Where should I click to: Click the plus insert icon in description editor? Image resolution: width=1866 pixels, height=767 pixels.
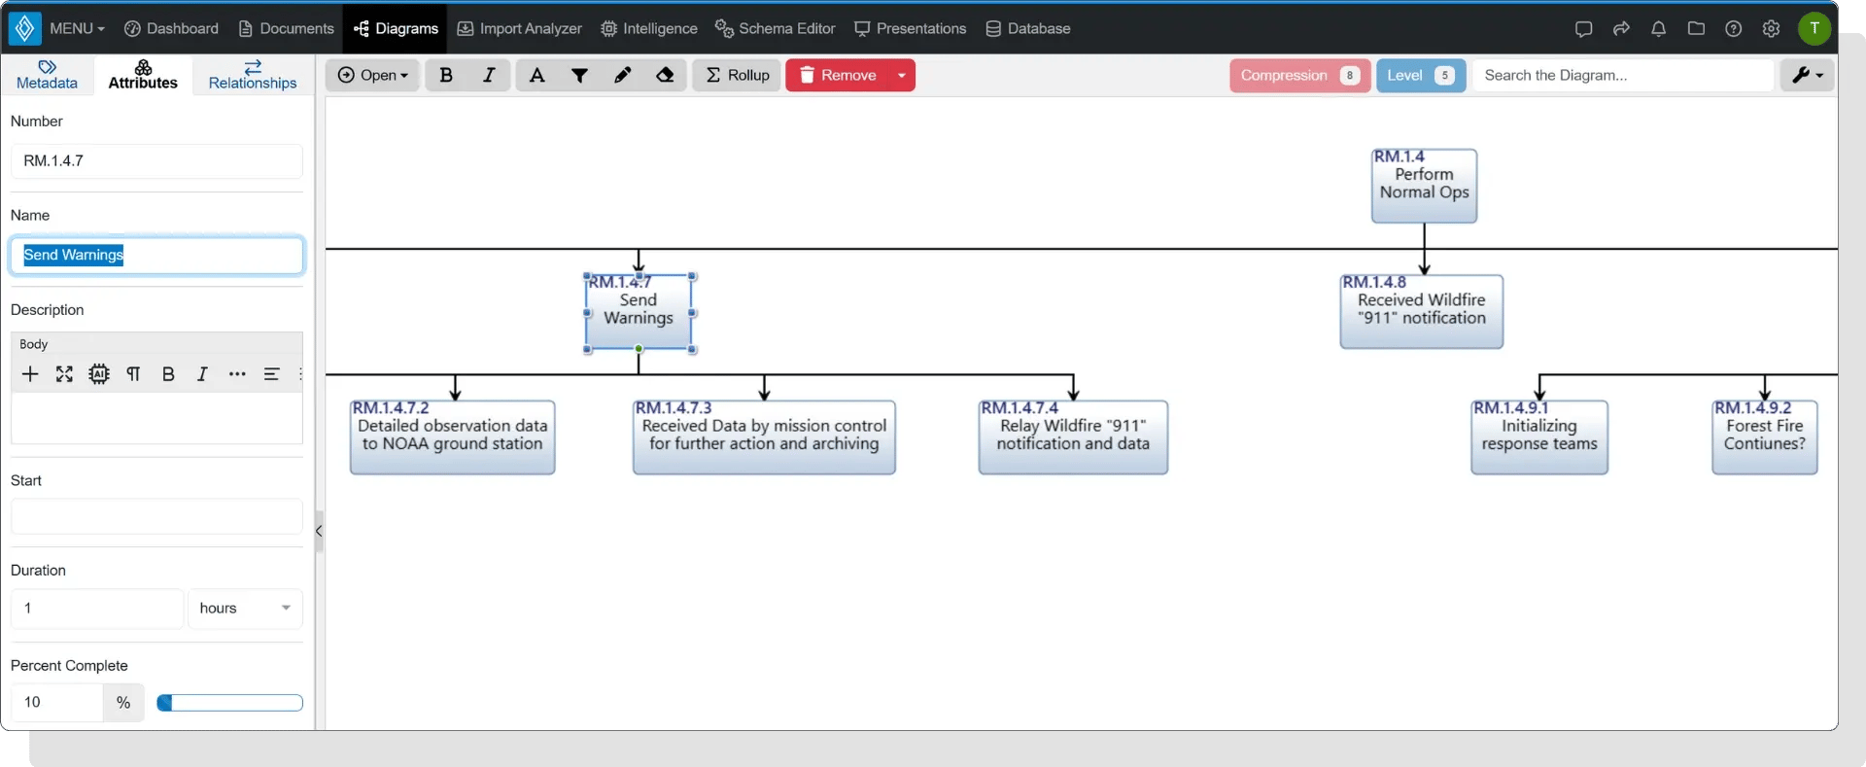tap(30, 374)
